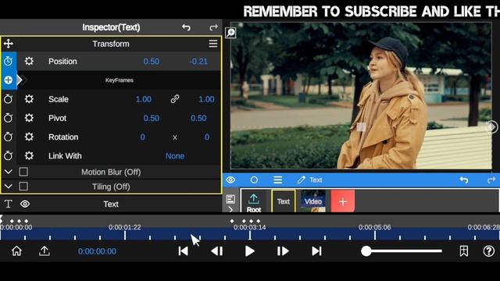Toggle Text layer visibility eye in inspector

[25, 204]
